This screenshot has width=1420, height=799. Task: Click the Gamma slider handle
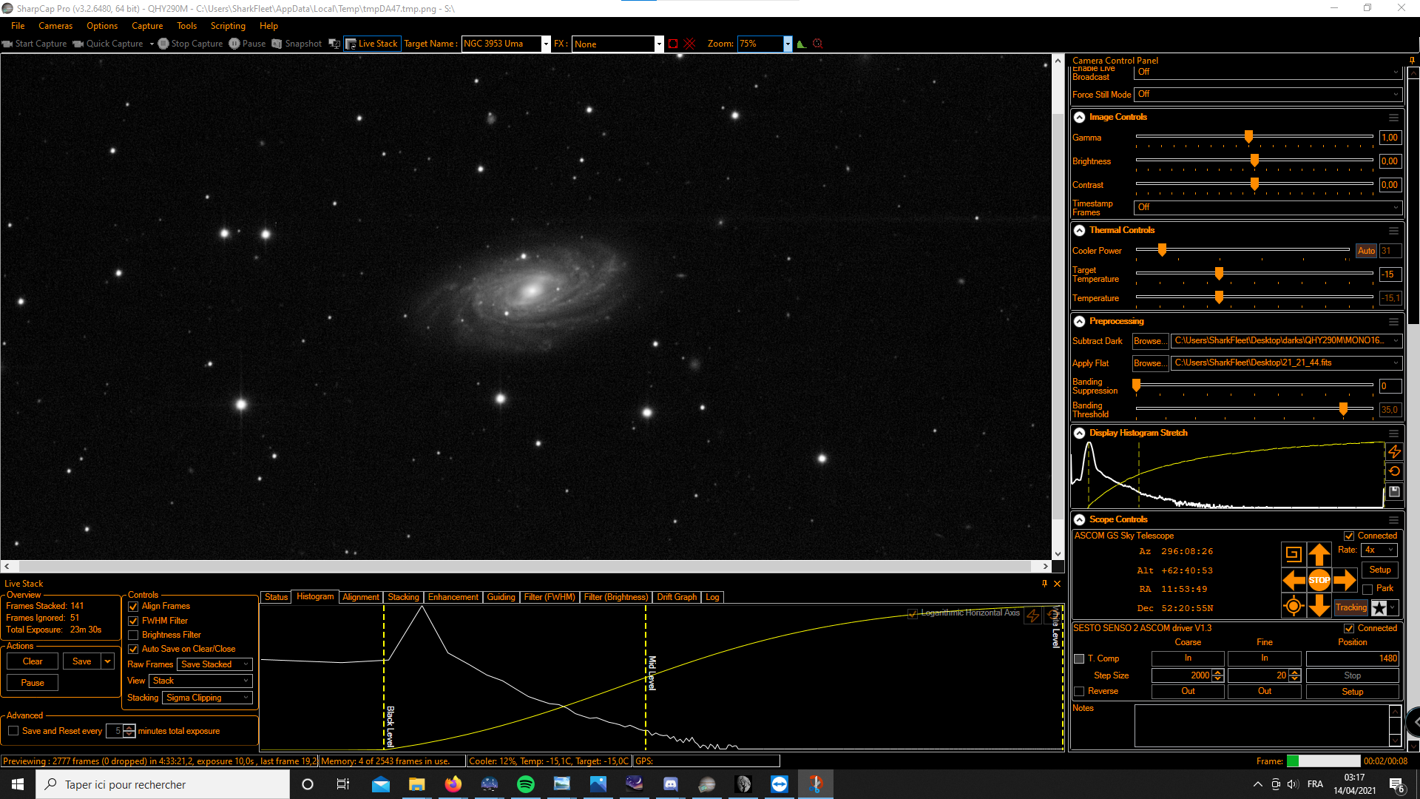(1248, 137)
